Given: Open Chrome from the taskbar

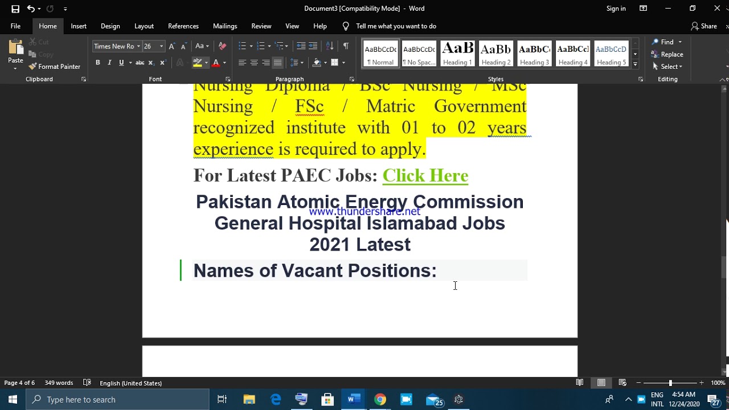Looking at the screenshot, I should point(380,400).
